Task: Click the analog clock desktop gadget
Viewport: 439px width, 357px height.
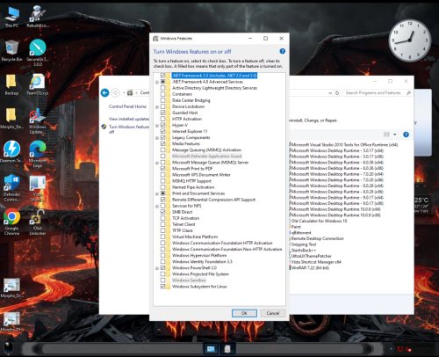Action: (410, 40)
